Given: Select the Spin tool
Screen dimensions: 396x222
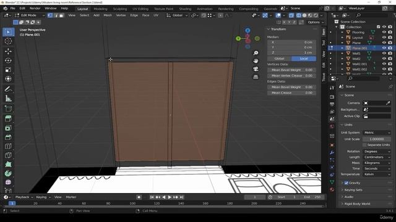Looking at the screenshot, I should tap(8, 173).
